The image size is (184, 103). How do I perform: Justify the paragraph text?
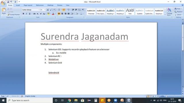68,14
